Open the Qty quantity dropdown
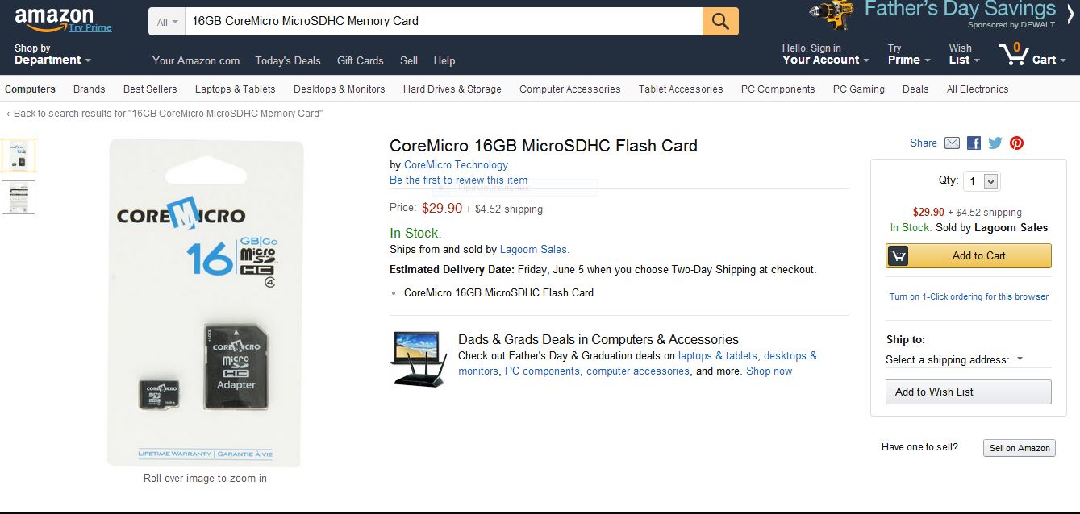1080x514 pixels. point(982,181)
